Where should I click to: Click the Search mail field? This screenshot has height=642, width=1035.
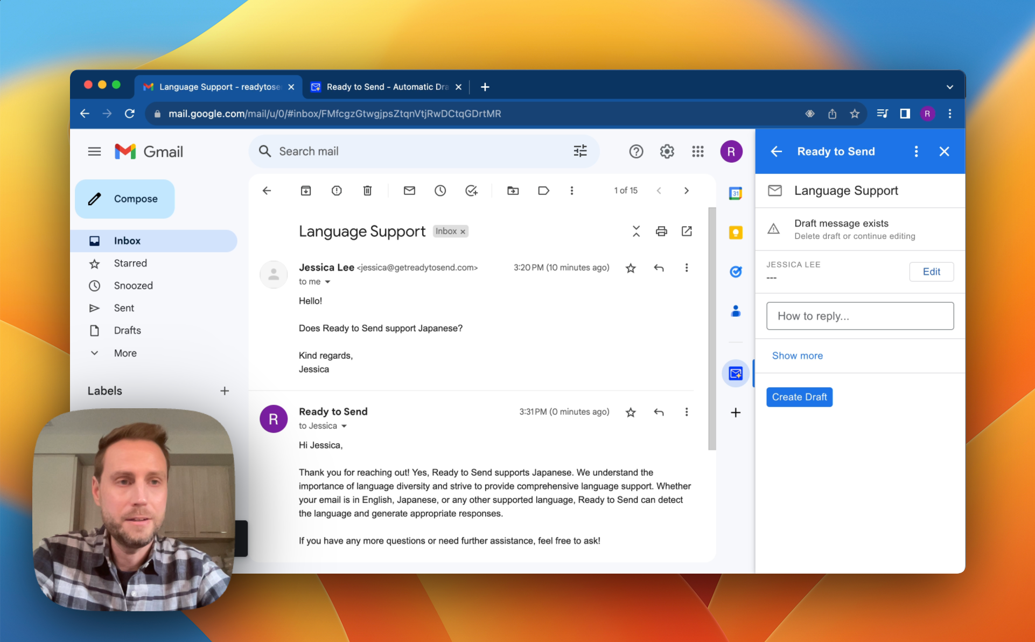point(423,151)
